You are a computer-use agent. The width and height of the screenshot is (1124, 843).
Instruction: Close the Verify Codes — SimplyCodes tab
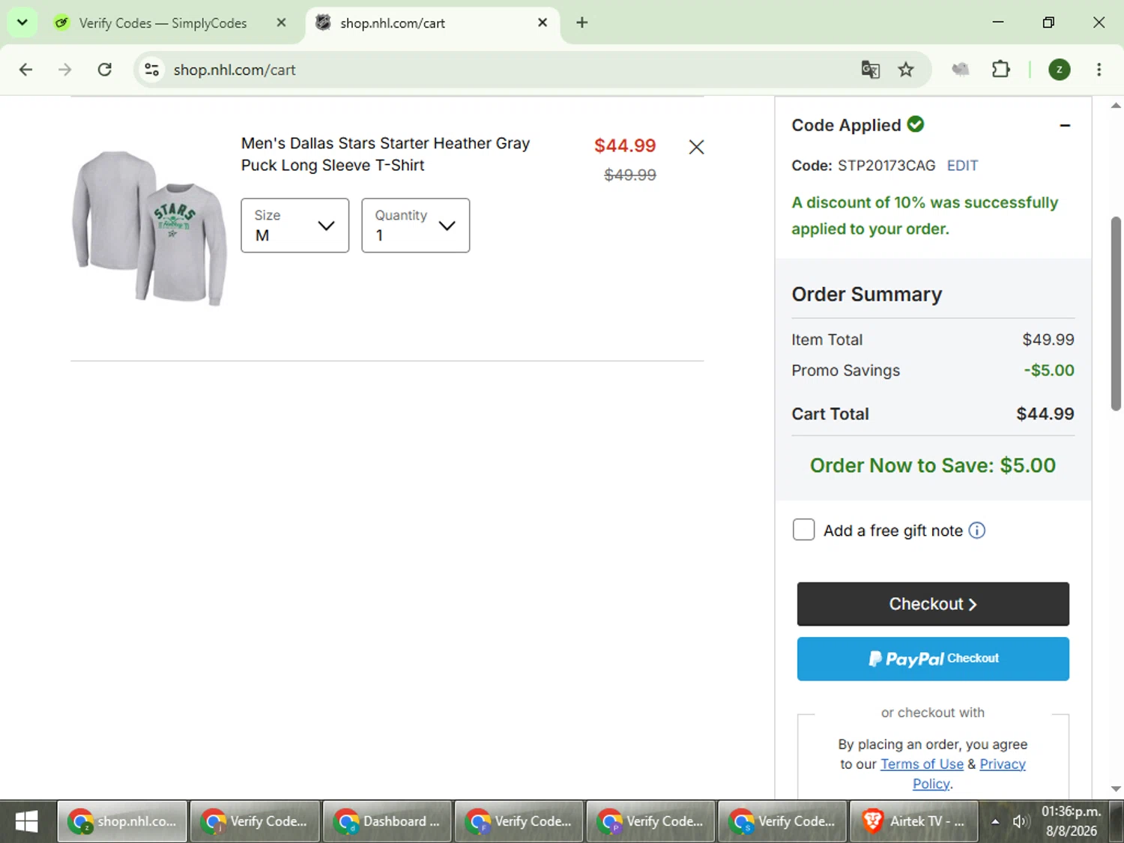point(281,22)
